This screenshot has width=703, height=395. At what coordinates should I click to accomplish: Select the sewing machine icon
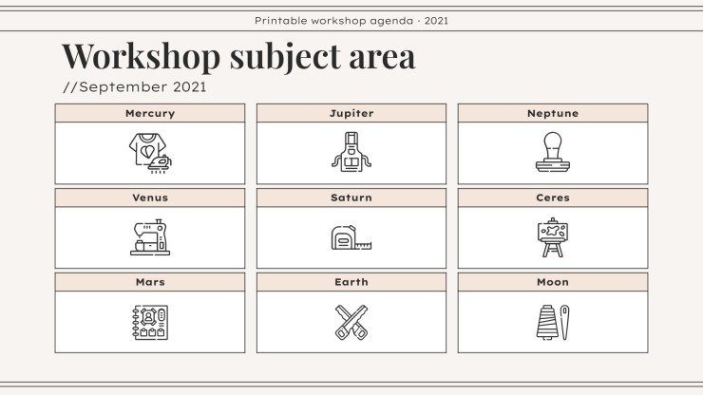149,237
